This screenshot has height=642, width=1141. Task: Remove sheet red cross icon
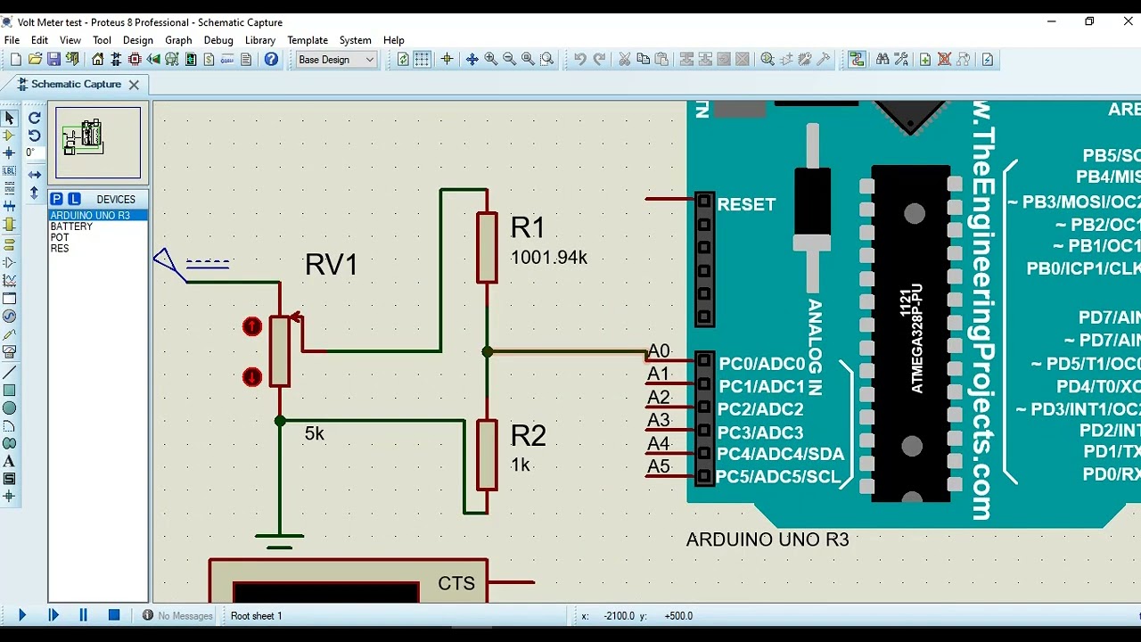point(944,60)
